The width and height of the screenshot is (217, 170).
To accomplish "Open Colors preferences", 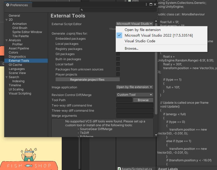I will pyautogui.click(x=13, y=52).
